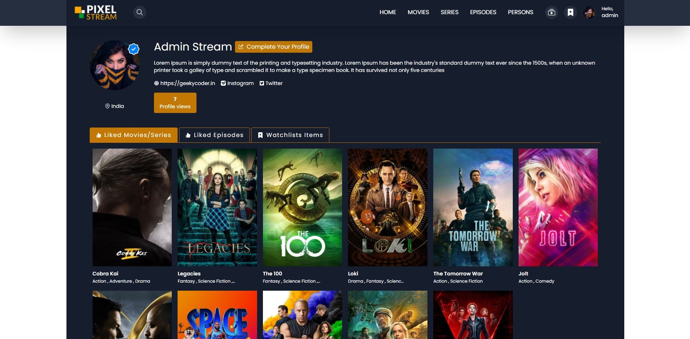Open The 100 title link
690x339 pixels.
(272, 274)
